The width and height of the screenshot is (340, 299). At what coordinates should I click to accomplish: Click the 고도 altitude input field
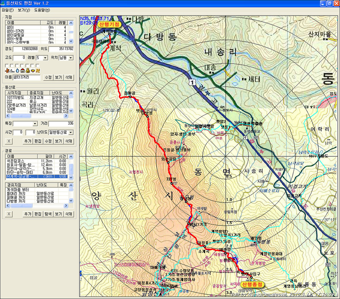[19, 58]
